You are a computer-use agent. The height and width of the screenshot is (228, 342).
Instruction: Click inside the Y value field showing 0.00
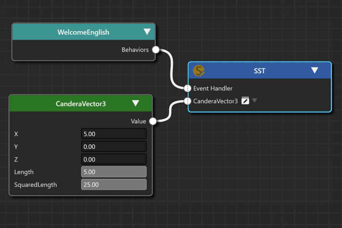click(113, 146)
